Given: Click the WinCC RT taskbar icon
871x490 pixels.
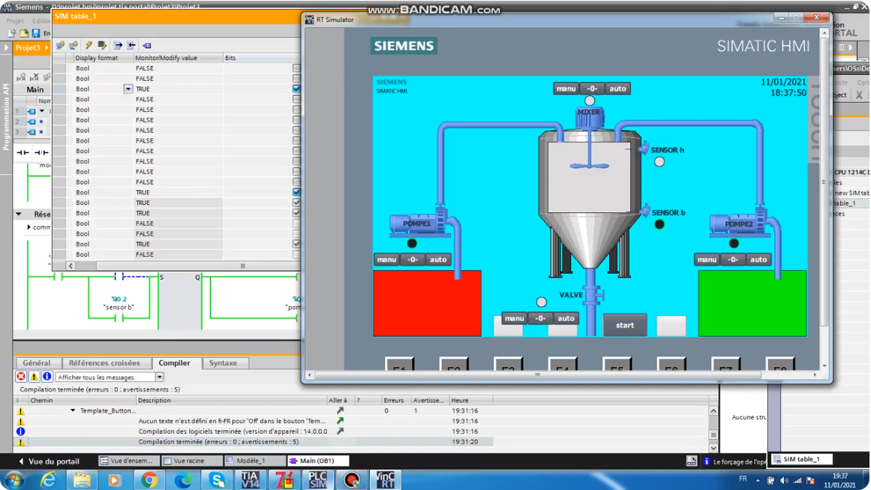Looking at the screenshot, I should 385,479.
